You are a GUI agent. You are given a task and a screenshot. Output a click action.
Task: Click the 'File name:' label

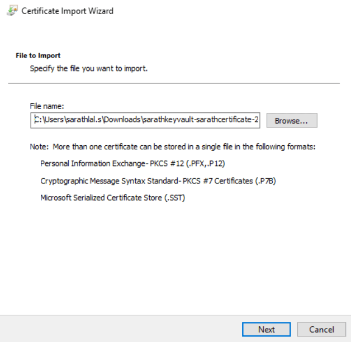(x=47, y=106)
